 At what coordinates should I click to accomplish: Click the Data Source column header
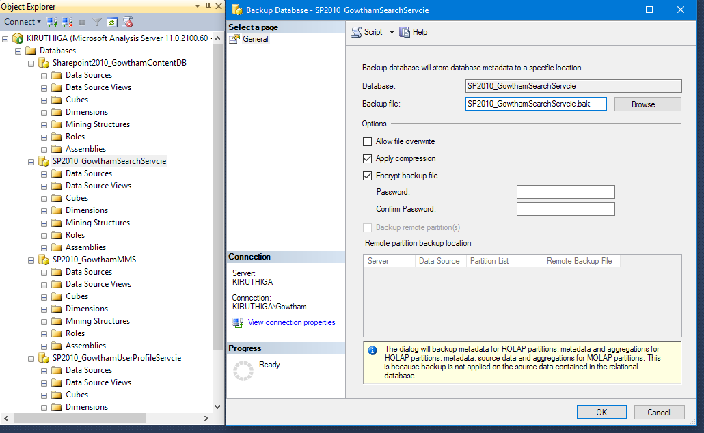pyautogui.click(x=439, y=261)
